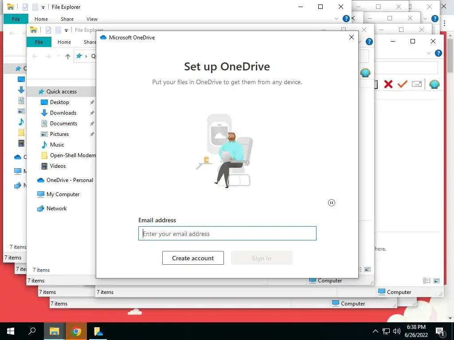Click OneDrive cloud icon in dialog title bar
The width and height of the screenshot is (454, 340).
[x=103, y=37]
